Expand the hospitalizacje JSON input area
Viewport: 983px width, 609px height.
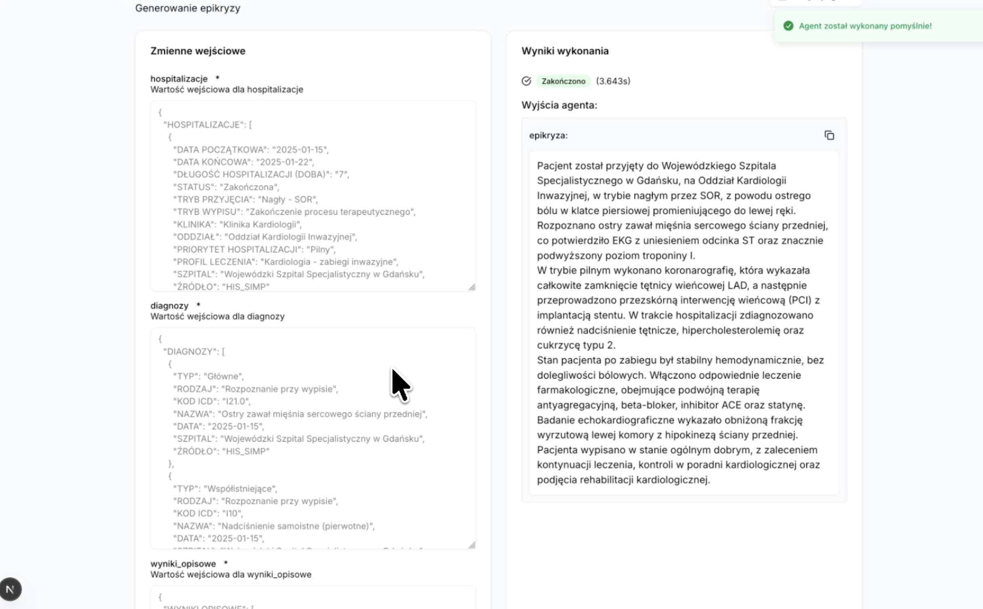313,196
